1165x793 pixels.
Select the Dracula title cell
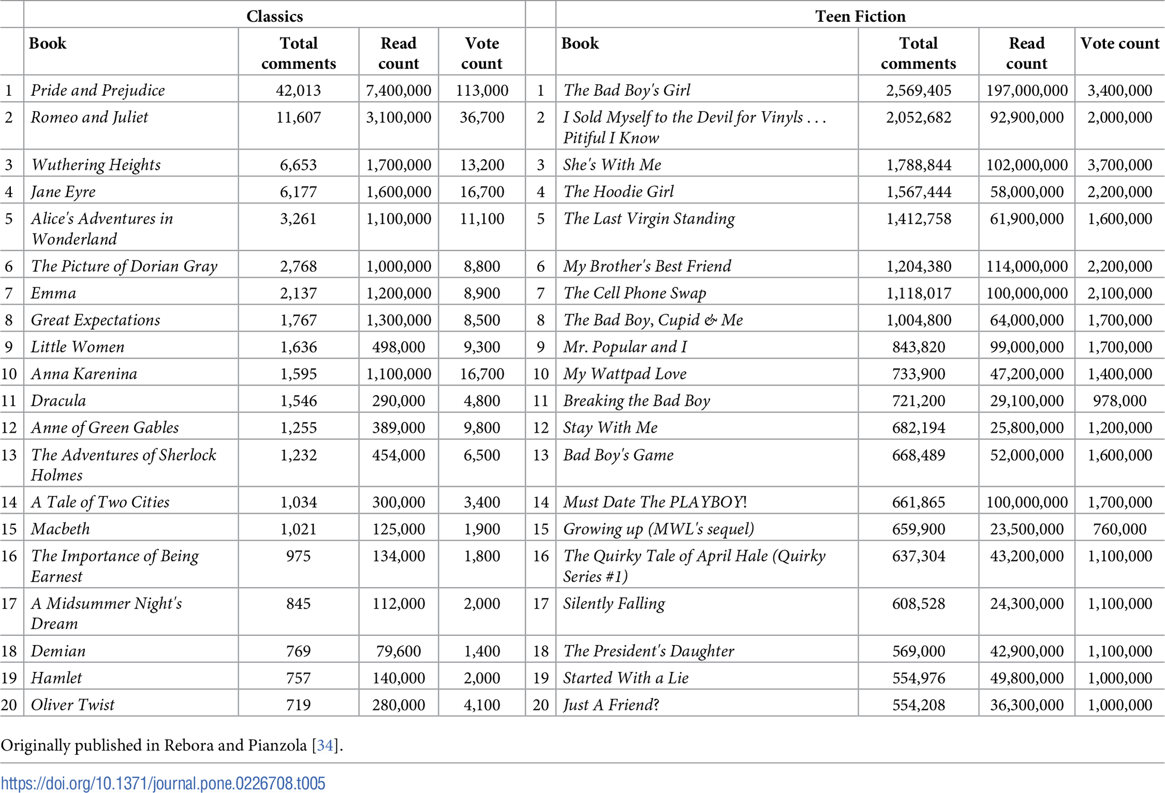pos(58,401)
